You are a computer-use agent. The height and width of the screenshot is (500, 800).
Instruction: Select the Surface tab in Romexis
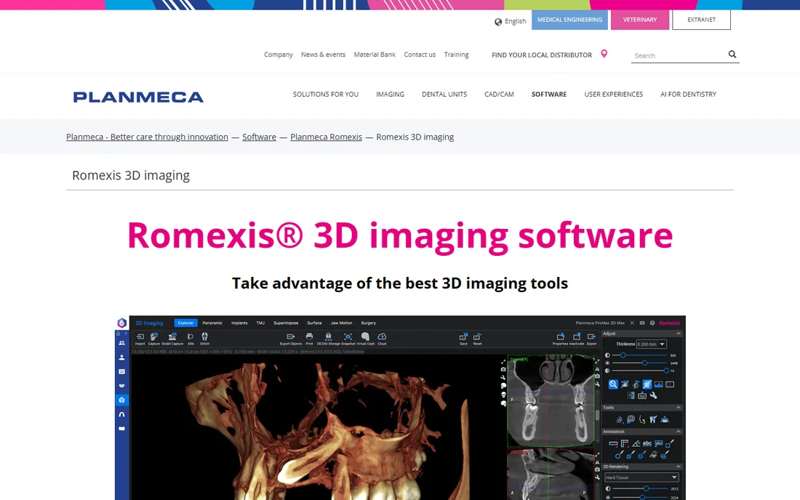click(x=314, y=323)
